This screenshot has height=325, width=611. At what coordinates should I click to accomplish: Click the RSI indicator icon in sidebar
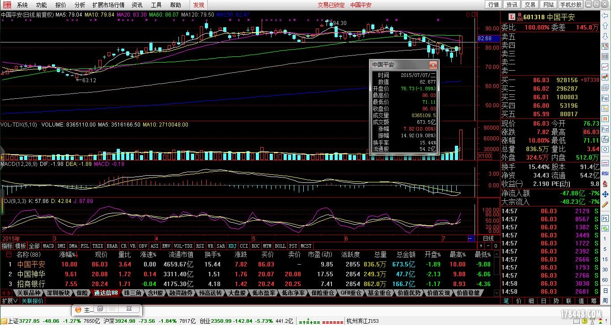[x=604, y=173]
